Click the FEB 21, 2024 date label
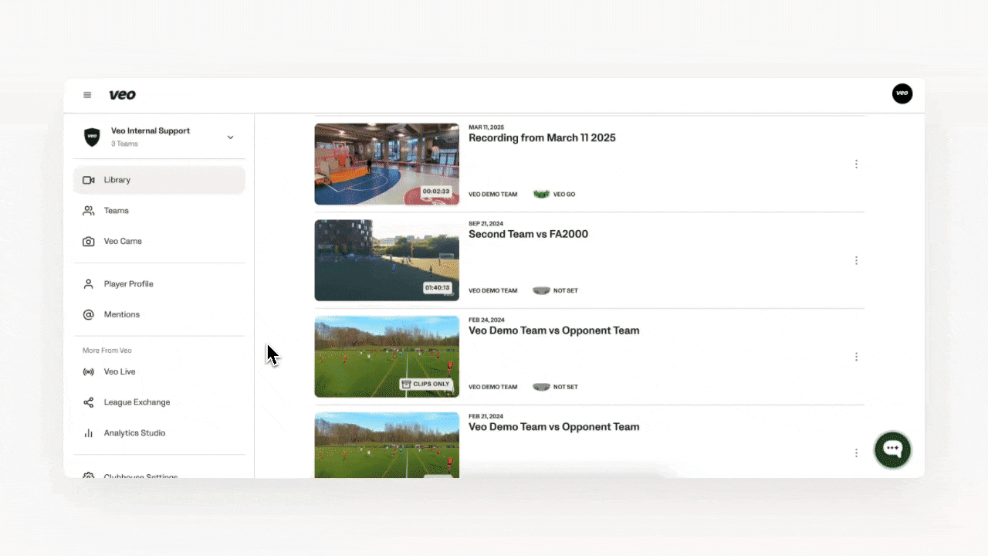Screen dimensions: 988x556 [x=486, y=416]
